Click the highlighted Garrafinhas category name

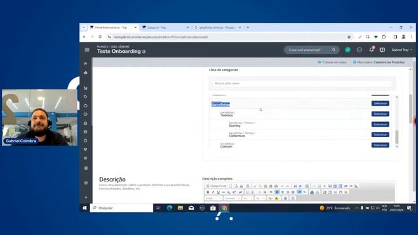click(x=221, y=104)
